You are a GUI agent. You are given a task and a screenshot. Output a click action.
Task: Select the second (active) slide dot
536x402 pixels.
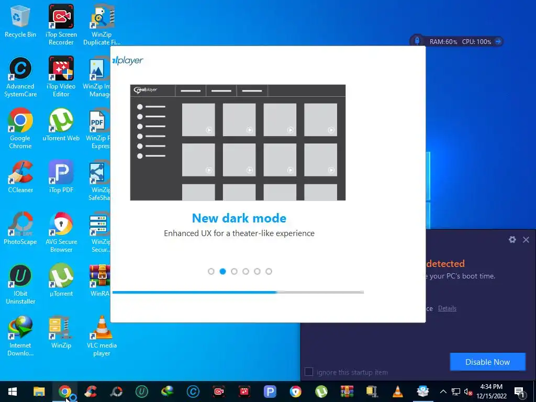point(223,272)
